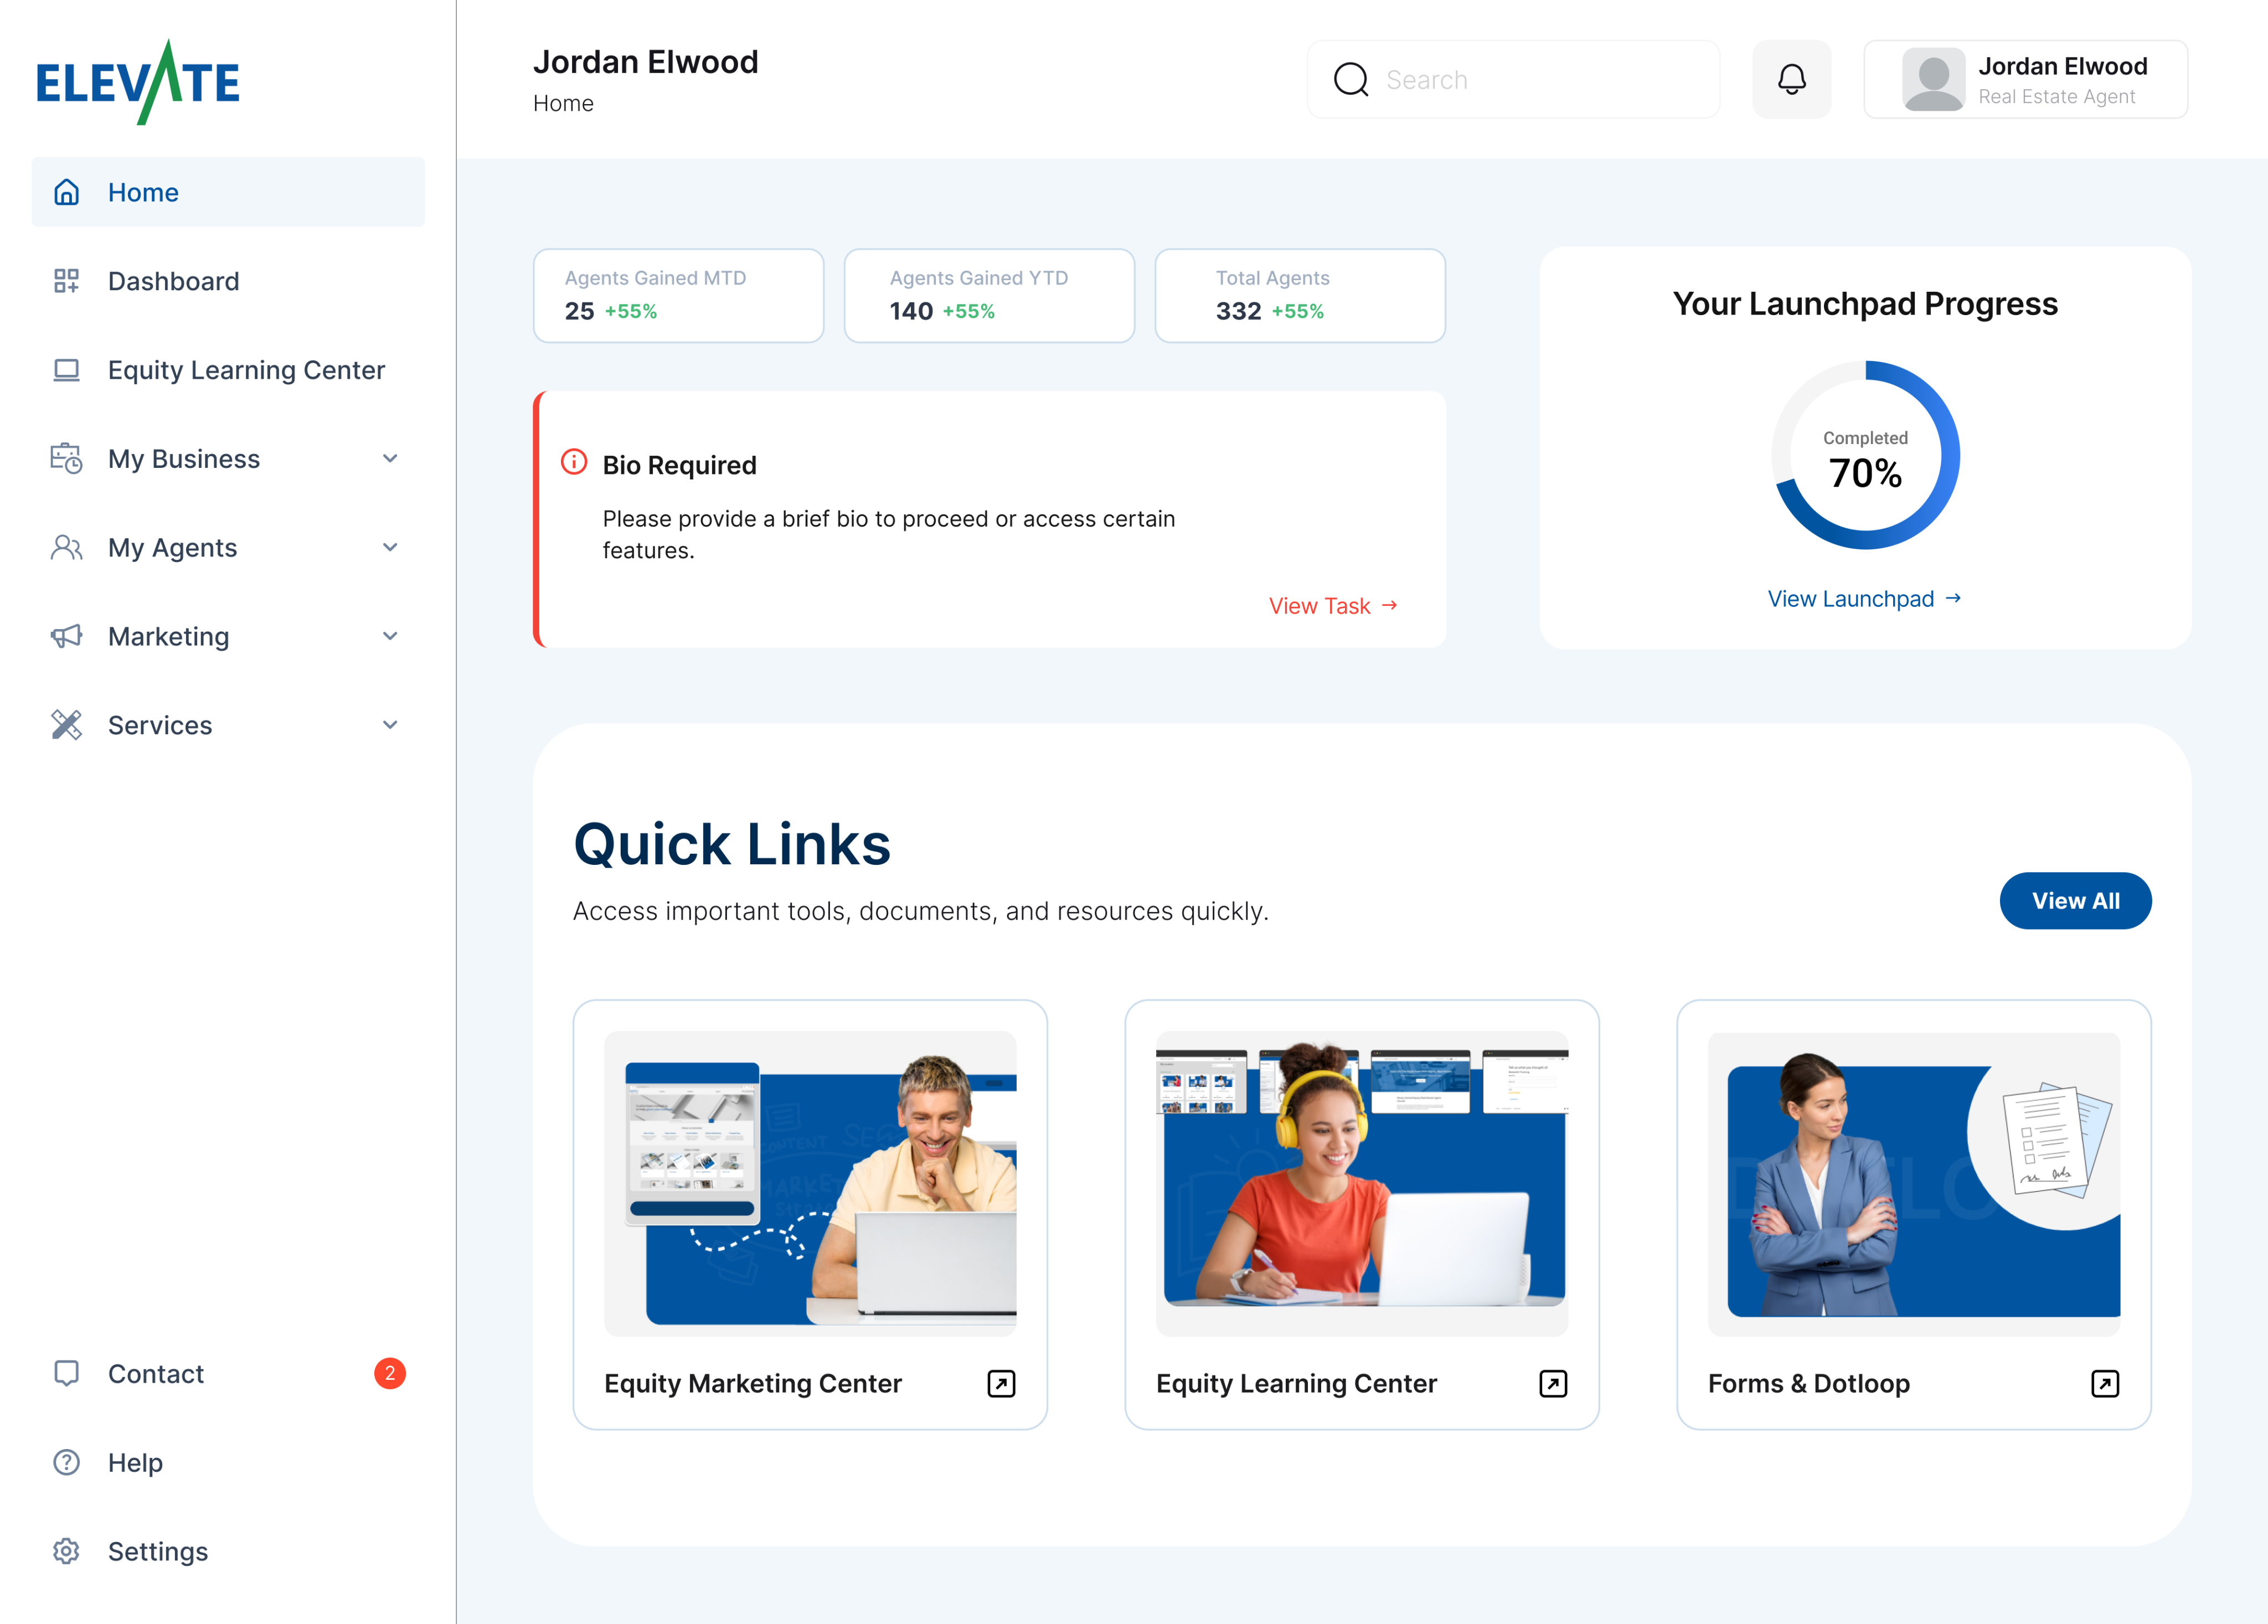Click the Contact unread badge showing 2
This screenshot has width=2268, height=1624.
click(x=390, y=1373)
